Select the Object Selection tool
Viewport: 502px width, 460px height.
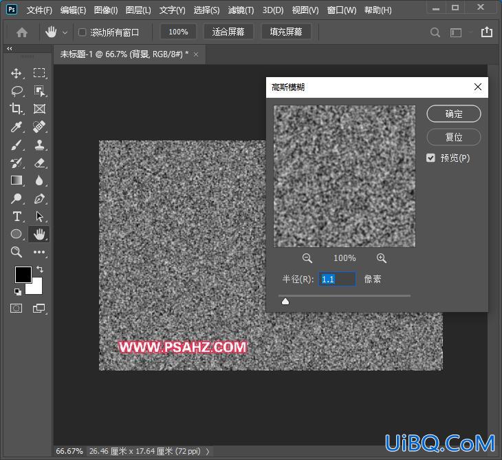click(x=39, y=91)
